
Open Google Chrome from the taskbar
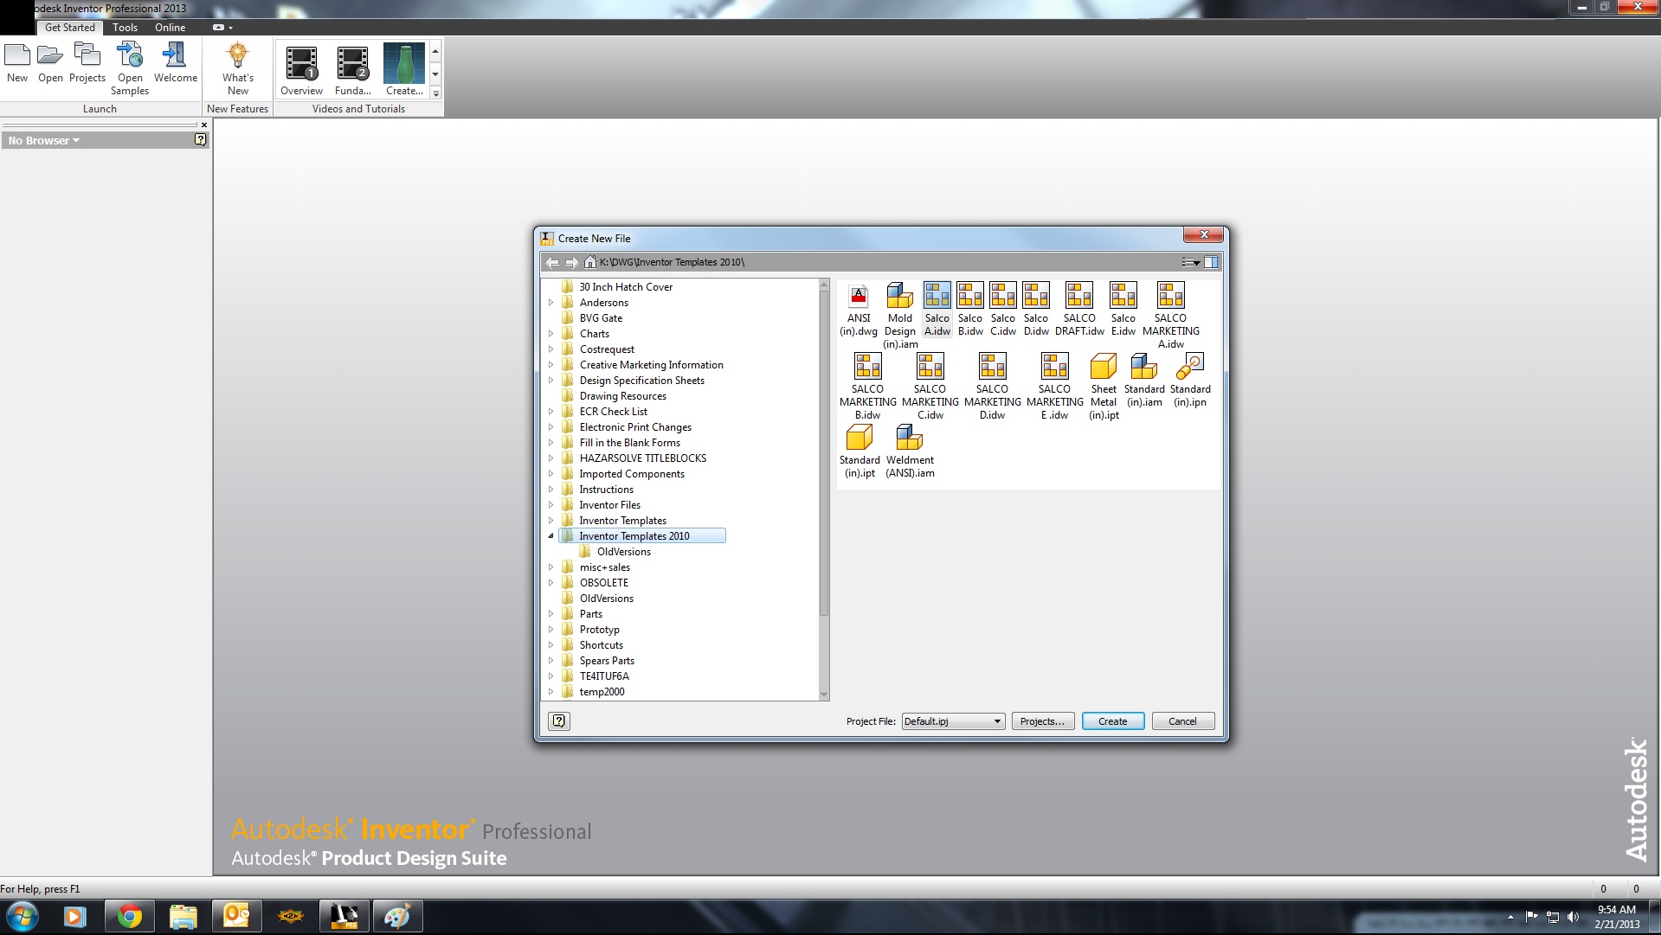[x=130, y=917]
